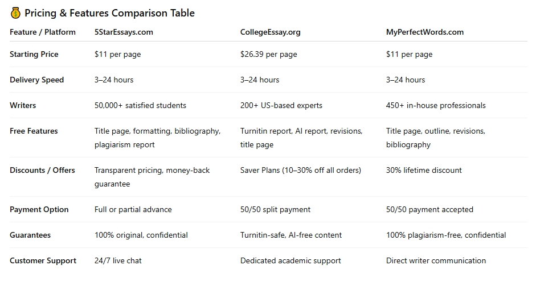The height and width of the screenshot is (290, 536).
Task: Click the $26.39 per page cell
Action: (x=268, y=55)
